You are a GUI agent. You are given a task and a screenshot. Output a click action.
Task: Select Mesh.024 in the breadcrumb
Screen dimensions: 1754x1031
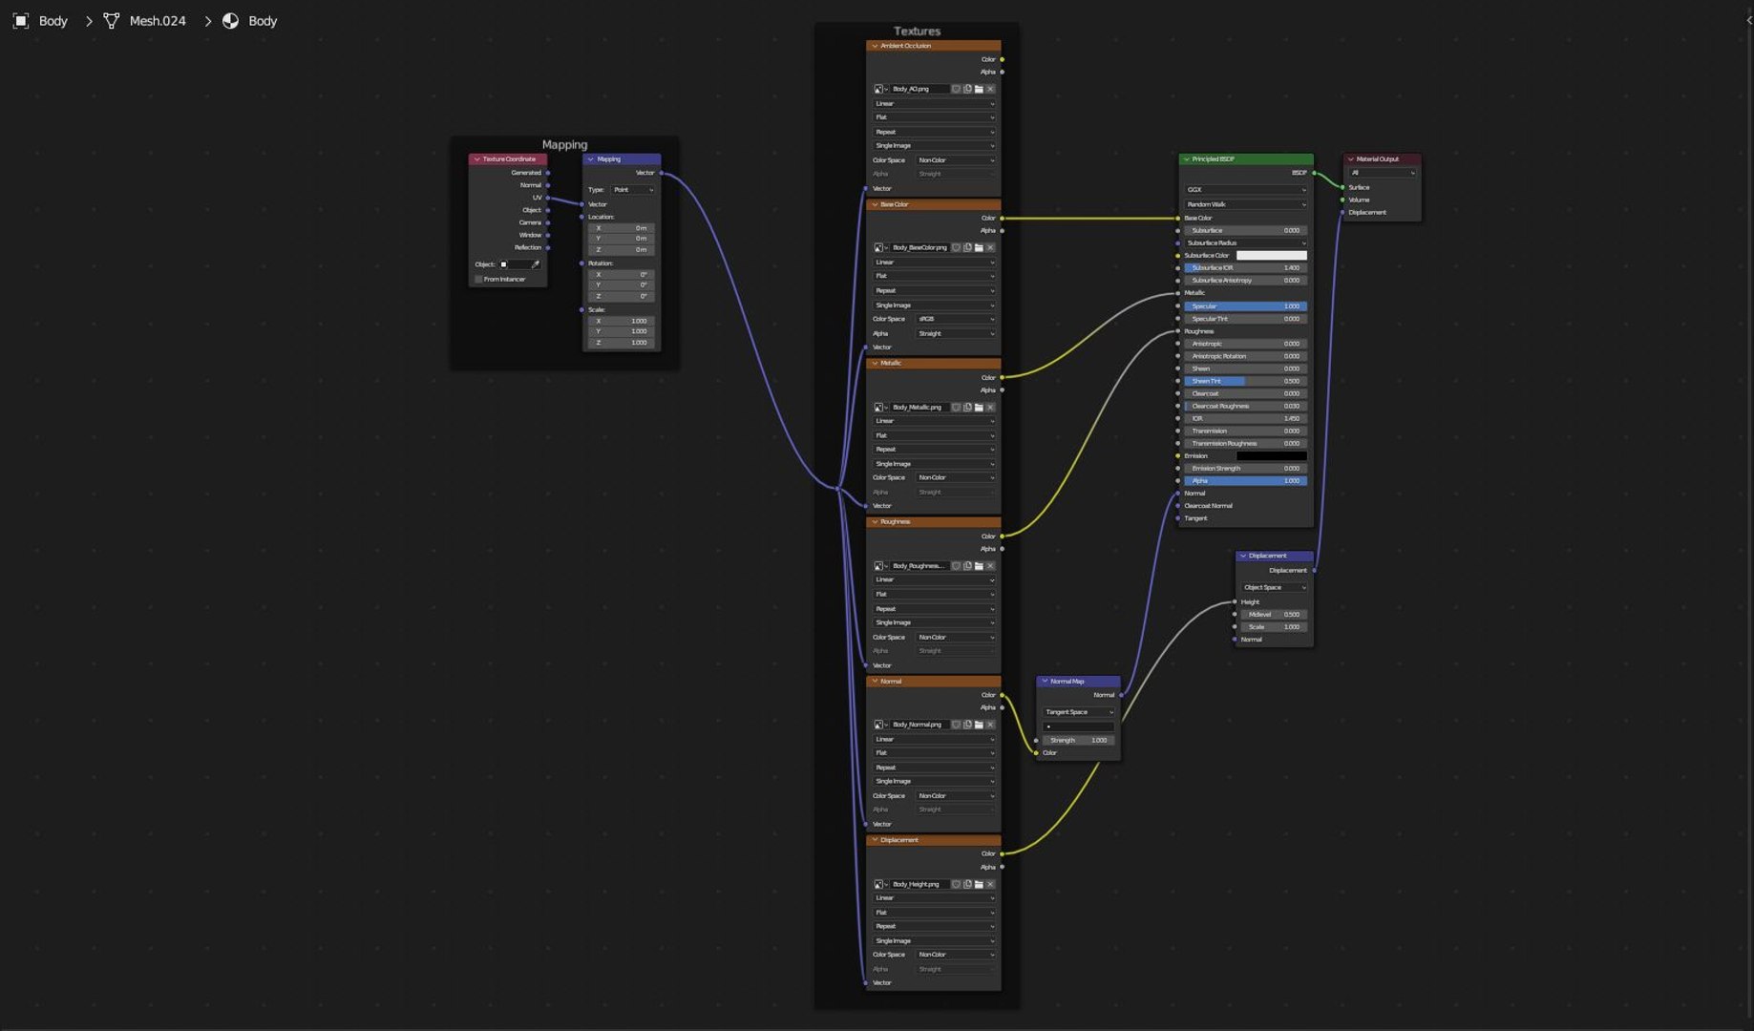click(x=158, y=20)
